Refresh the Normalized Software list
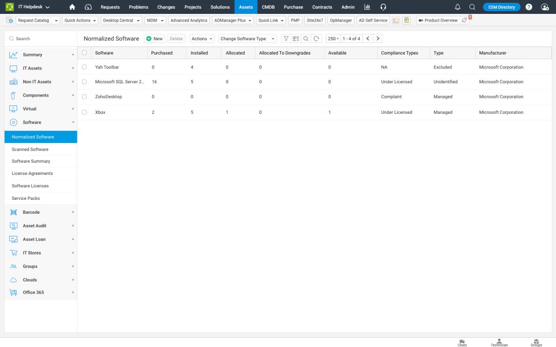 tap(316, 39)
